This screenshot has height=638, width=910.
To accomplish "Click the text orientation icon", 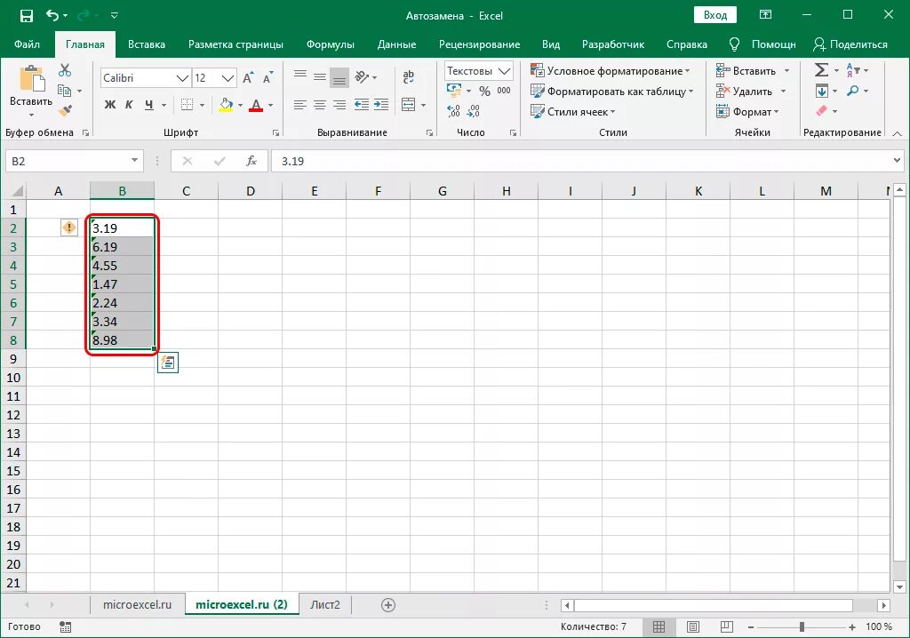I will (363, 77).
